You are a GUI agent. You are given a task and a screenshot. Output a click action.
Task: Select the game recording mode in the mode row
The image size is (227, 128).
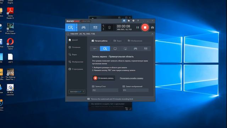coord(135,49)
